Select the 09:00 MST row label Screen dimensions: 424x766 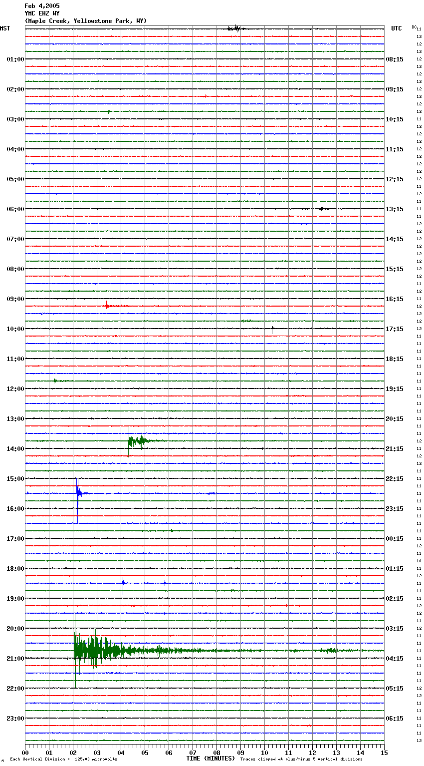pos(15,299)
